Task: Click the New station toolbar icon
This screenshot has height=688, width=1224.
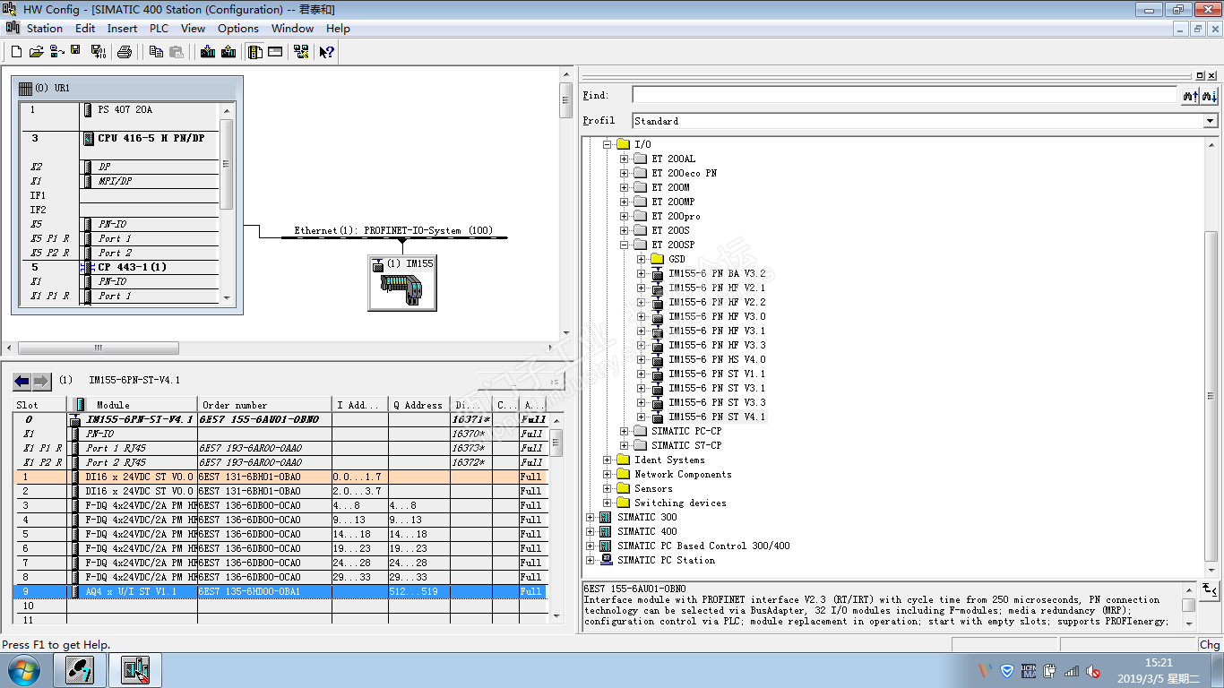Action: coord(16,52)
